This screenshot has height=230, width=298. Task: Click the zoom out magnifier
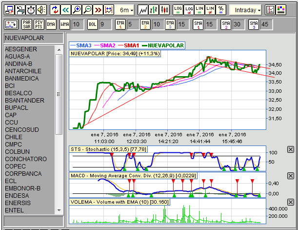point(87,10)
